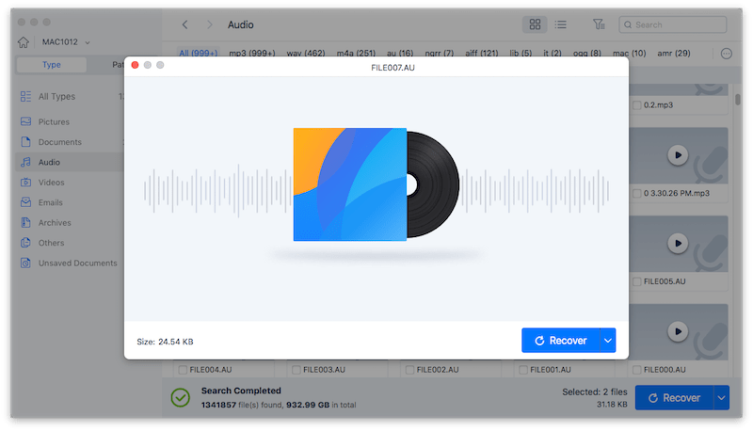This screenshot has height=431, width=753.
Task: Go forward with the right arrow
Action: point(209,24)
